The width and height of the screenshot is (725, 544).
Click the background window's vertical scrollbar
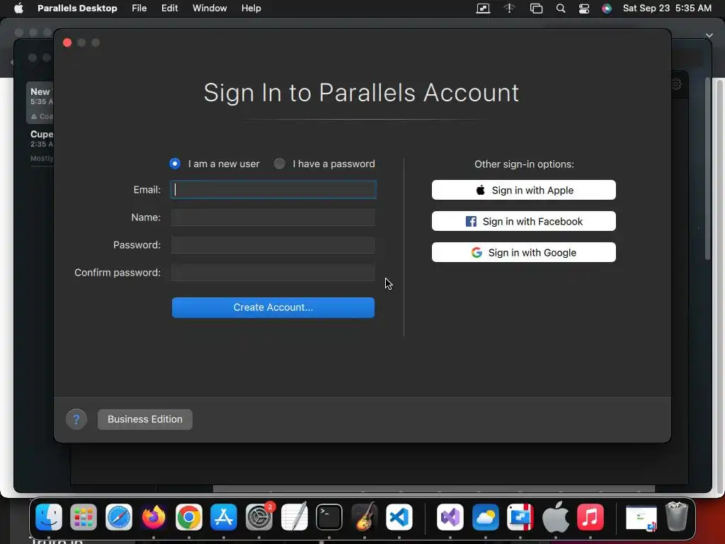(x=707, y=169)
